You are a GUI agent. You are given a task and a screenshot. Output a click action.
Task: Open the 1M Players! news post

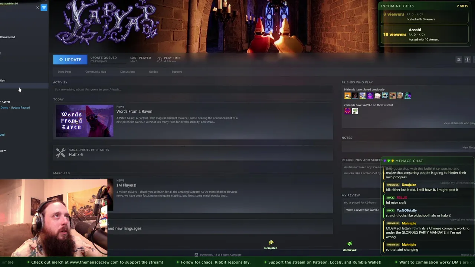click(126, 185)
